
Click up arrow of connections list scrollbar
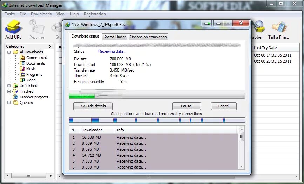242,129
